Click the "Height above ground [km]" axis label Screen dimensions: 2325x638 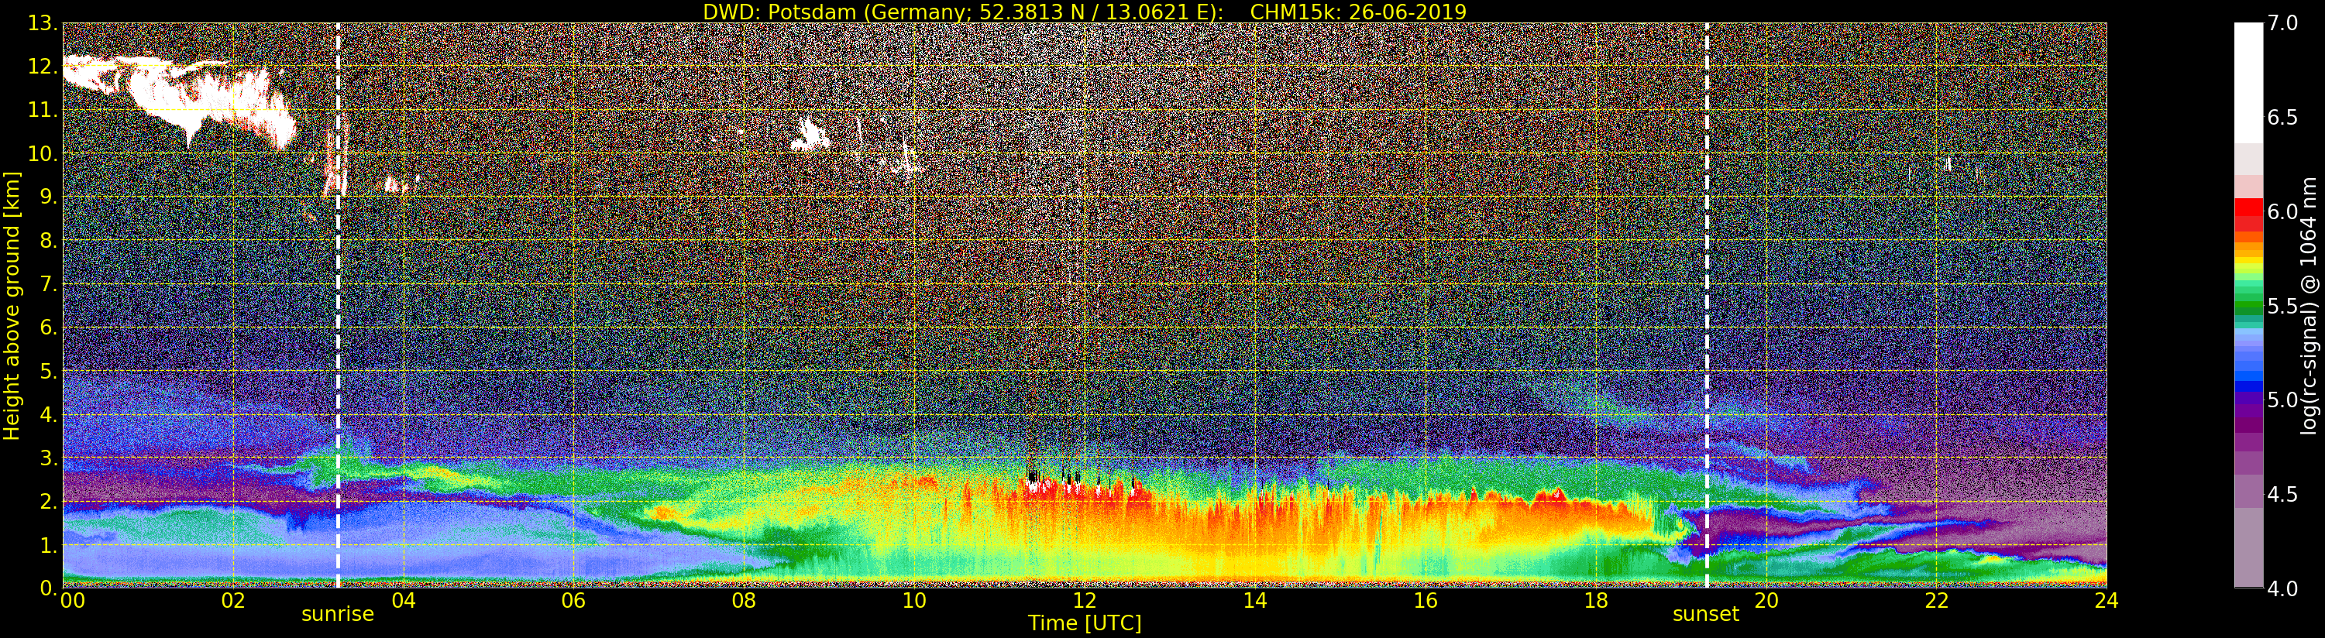click(x=12, y=305)
